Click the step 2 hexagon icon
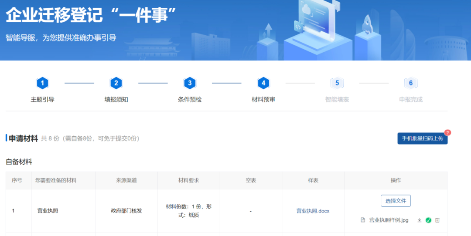This screenshot has width=471, height=236. [116, 83]
